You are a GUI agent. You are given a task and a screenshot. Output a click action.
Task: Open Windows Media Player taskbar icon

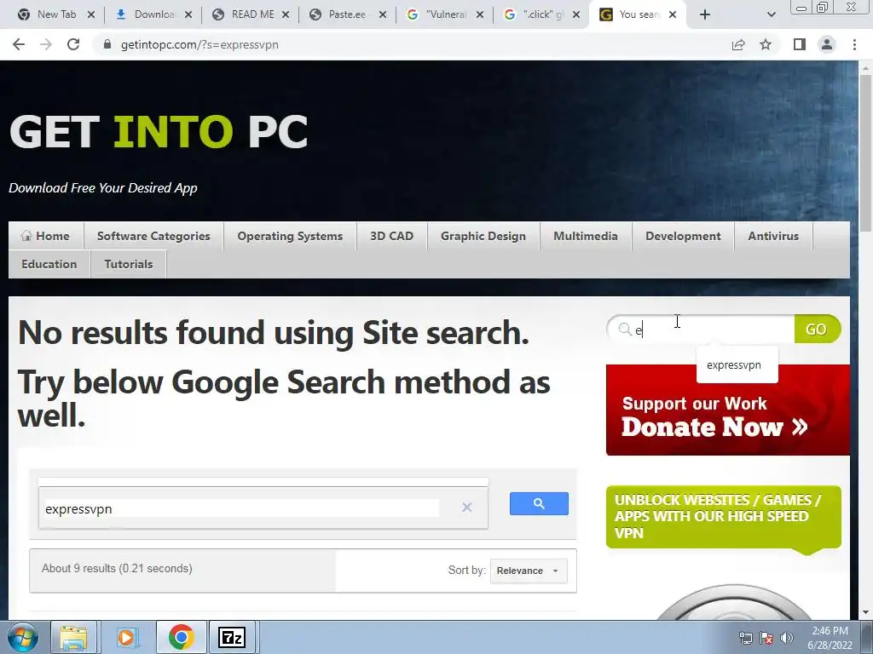click(128, 637)
